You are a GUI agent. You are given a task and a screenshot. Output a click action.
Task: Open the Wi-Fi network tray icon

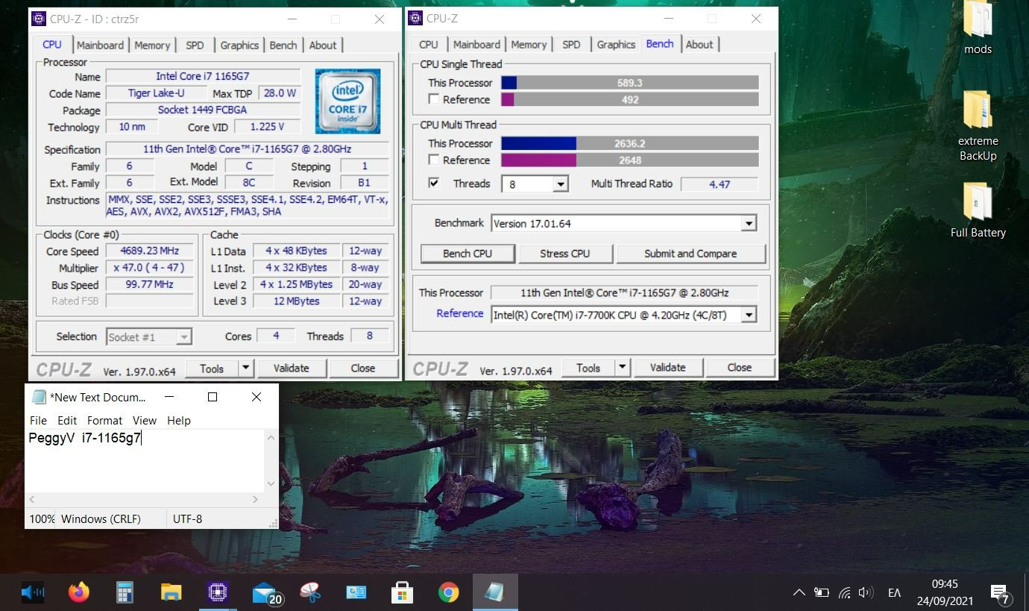[844, 593]
